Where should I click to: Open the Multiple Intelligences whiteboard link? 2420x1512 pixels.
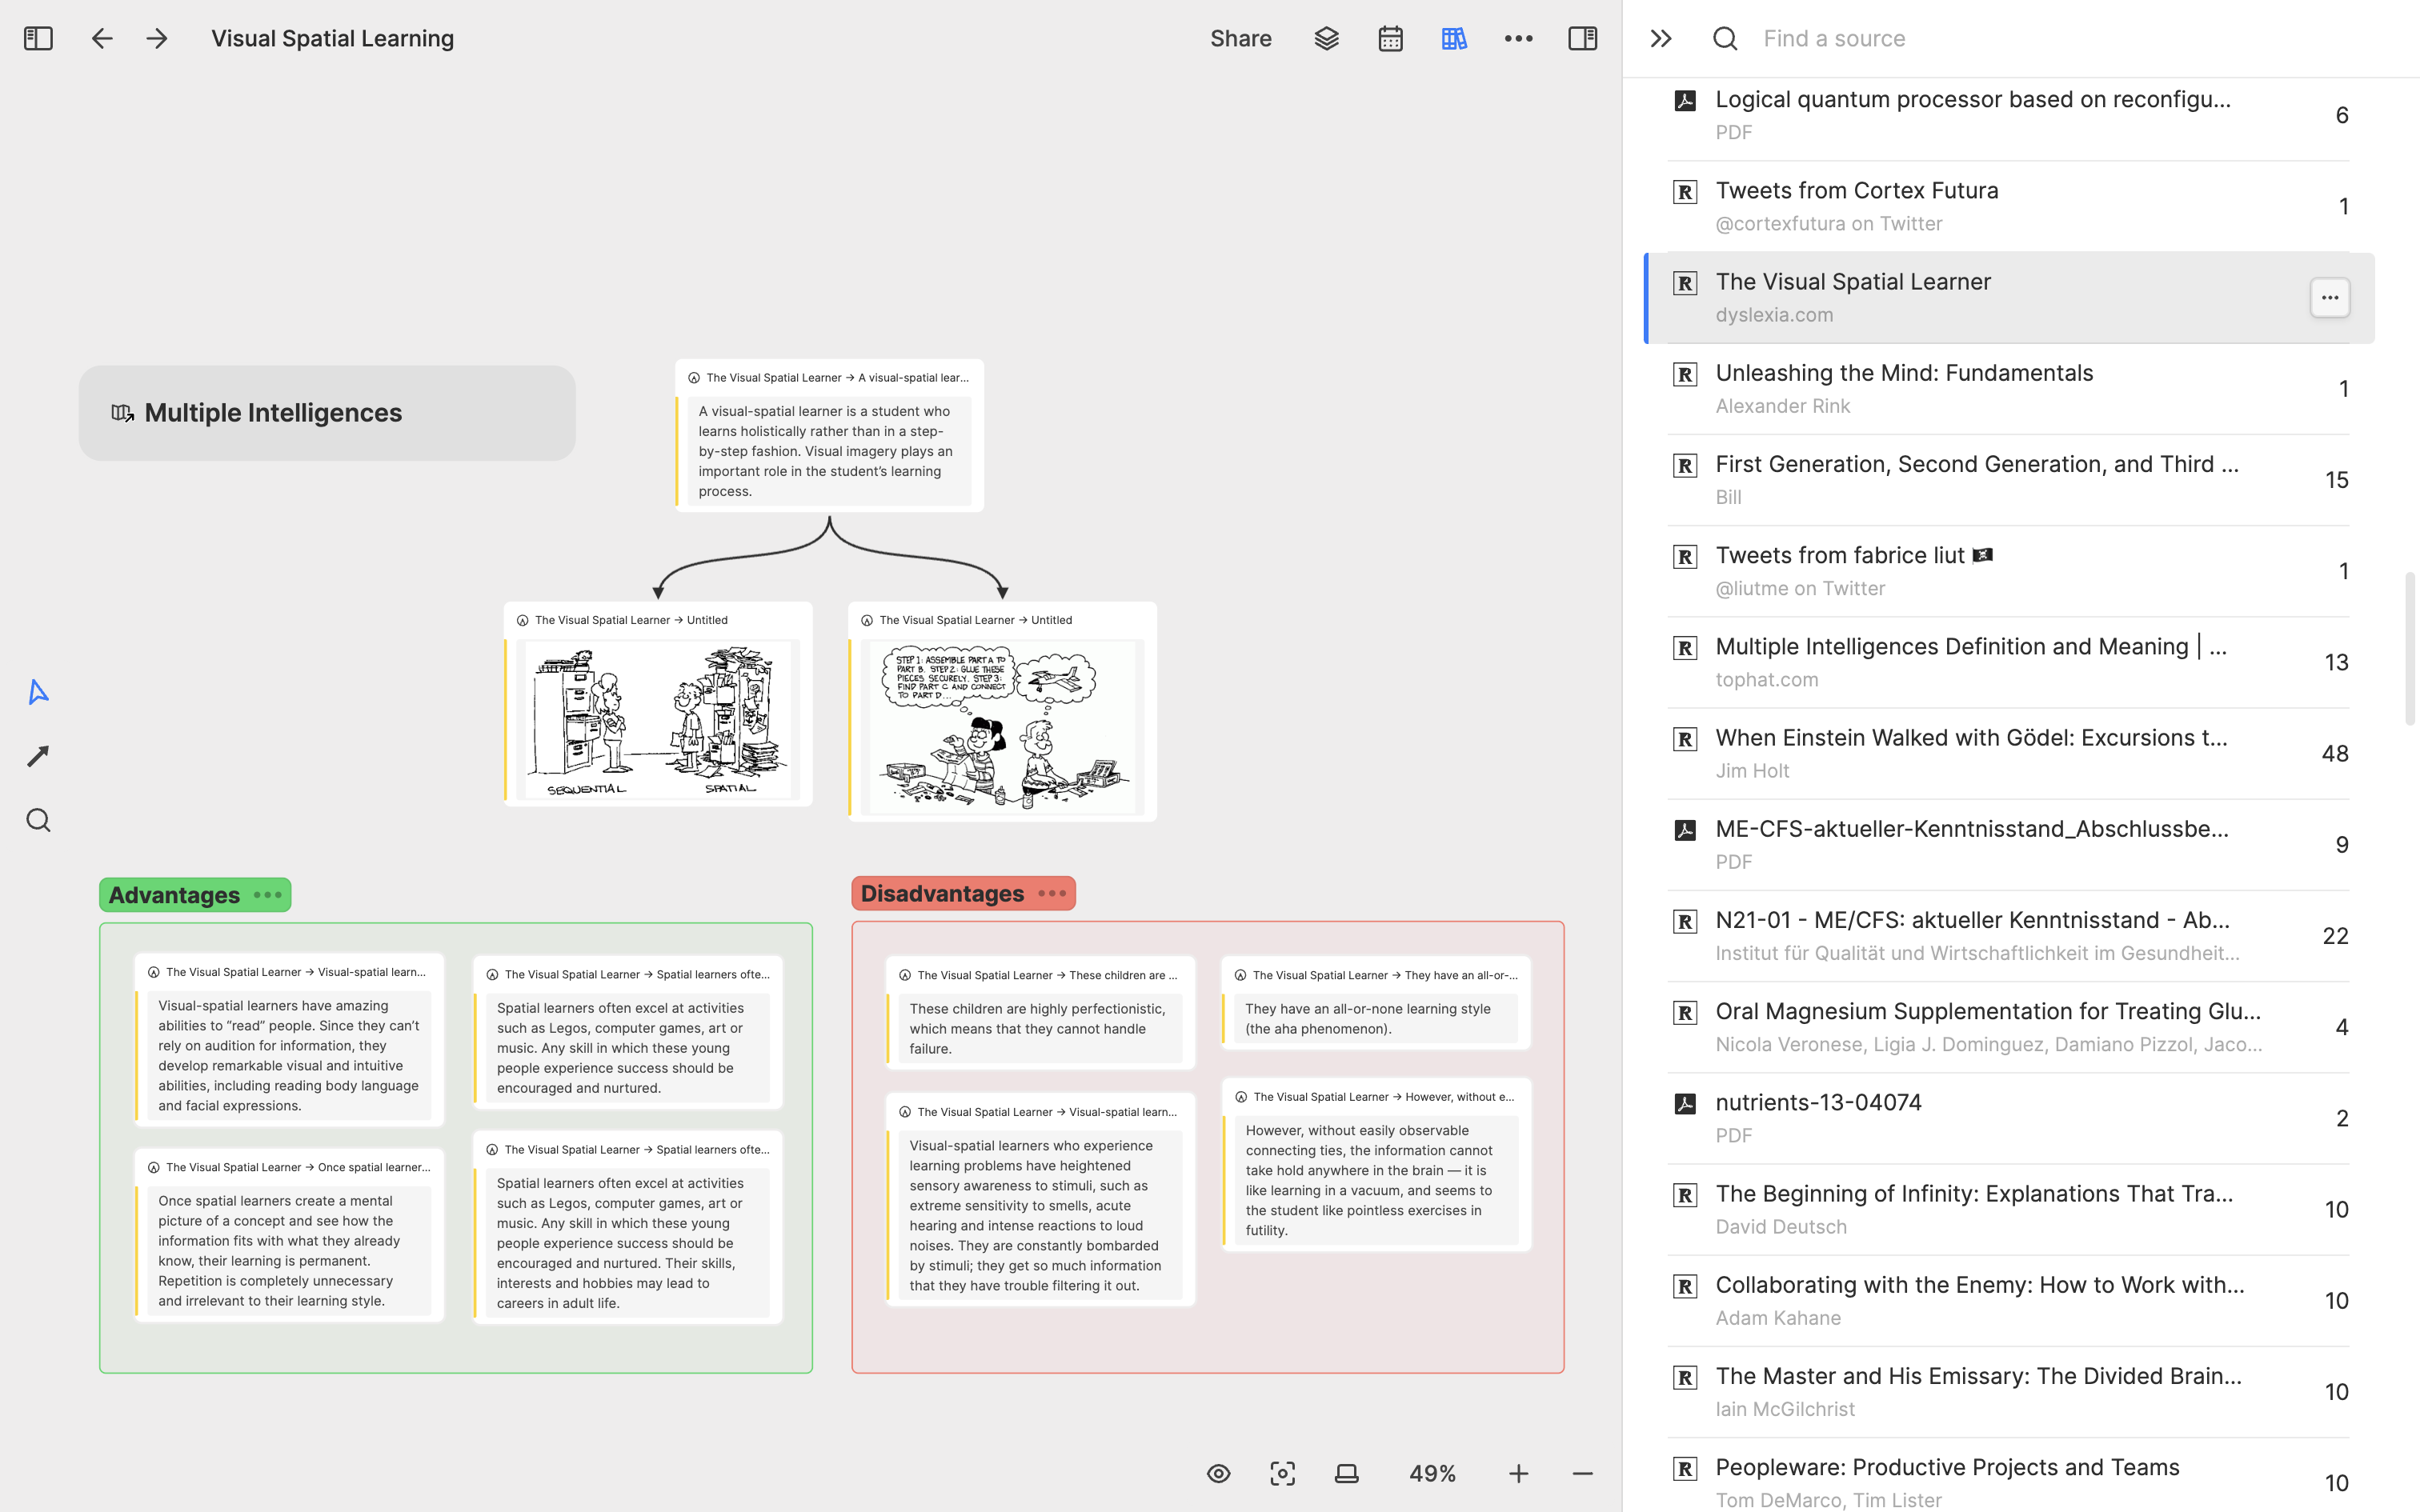click(x=272, y=412)
